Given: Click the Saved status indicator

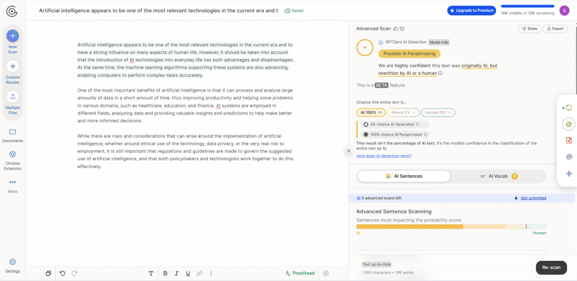Looking at the screenshot, I should pos(294,11).
